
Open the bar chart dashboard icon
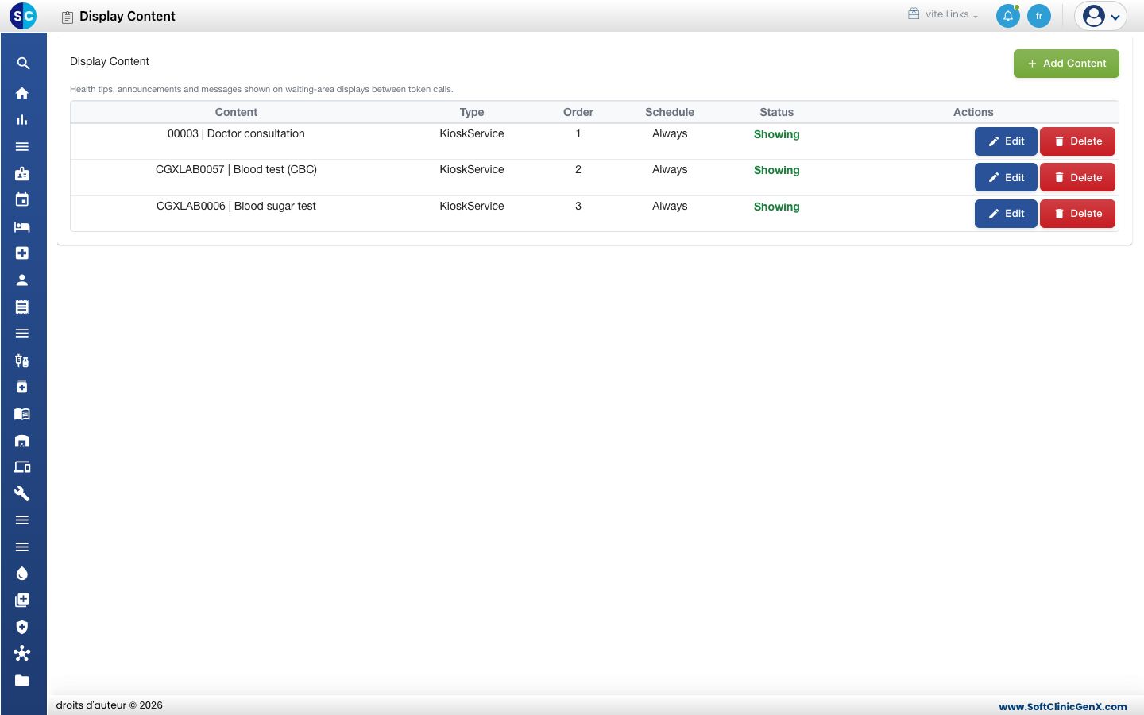(22, 120)
